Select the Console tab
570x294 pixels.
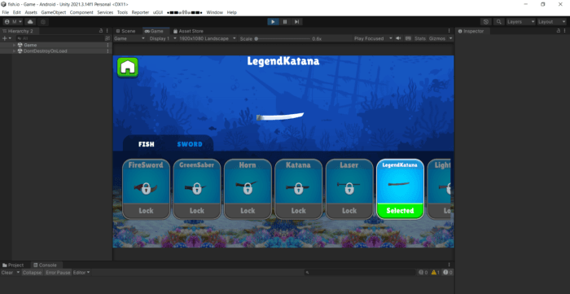tap(45, 265)
